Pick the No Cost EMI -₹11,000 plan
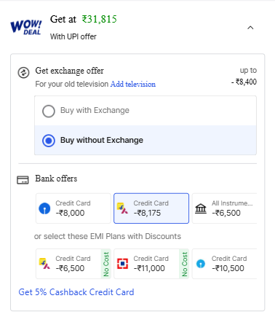This screenshot has height=317, width=275. point(151,264)
